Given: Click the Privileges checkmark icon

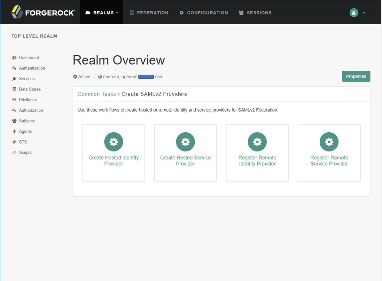Looking at the screenshot, I should point(14,100).
